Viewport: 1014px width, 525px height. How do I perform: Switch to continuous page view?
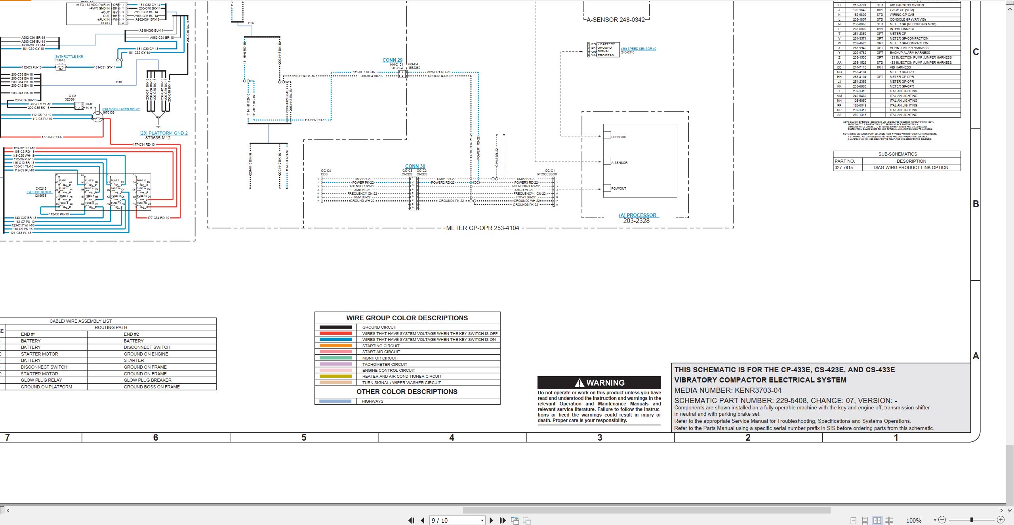(865, 520)
